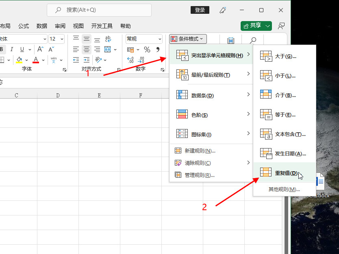Open the 帮助 ribbon tab
This screenshot has height=254, width=339.
tap(125, 26)
